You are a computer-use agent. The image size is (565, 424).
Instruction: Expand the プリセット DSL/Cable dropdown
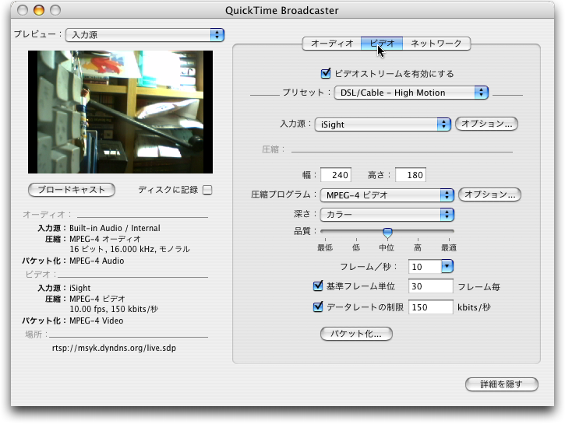pos(411,93)
